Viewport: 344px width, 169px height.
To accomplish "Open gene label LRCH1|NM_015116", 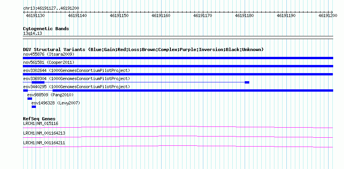I will pyautogui.click(x=41, y=124).
